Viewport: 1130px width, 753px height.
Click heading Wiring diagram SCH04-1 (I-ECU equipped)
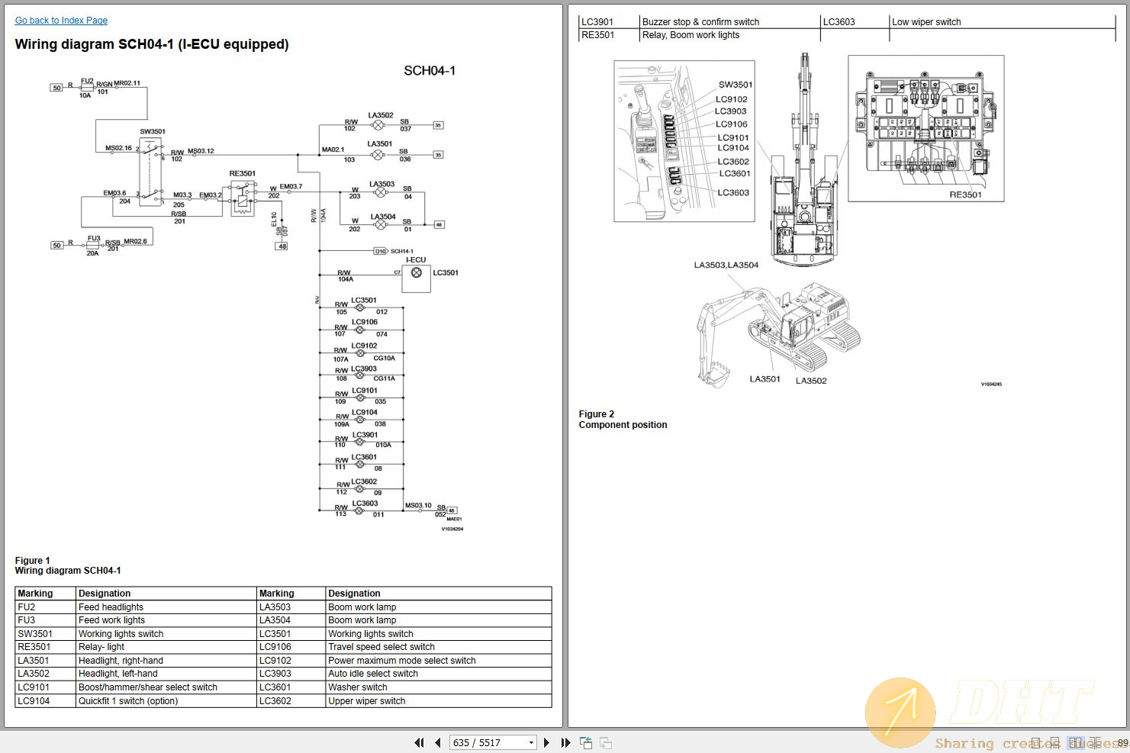152,44
